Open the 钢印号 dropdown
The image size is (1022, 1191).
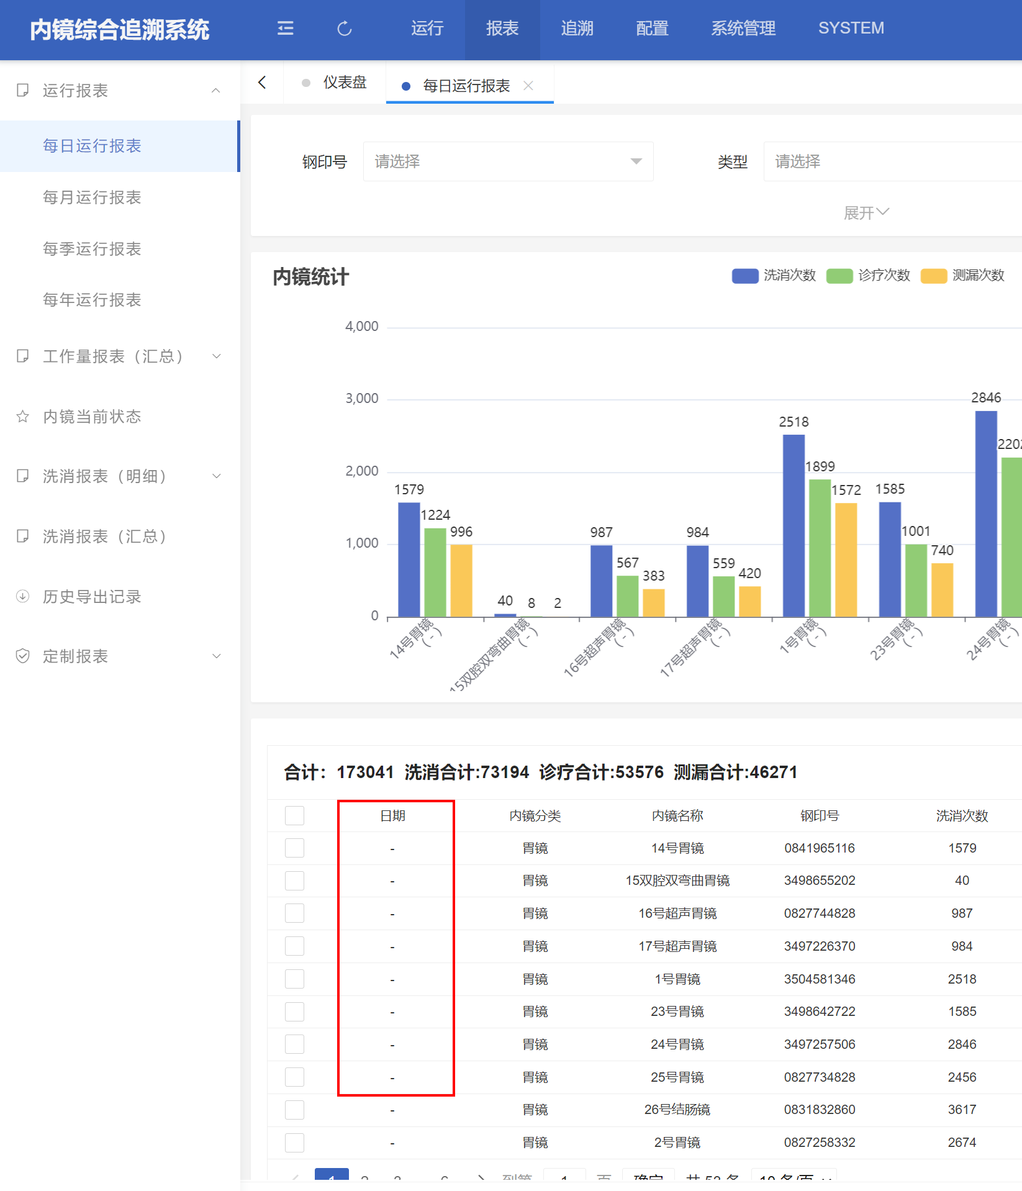pyautogui.click(x=508, y=161)
